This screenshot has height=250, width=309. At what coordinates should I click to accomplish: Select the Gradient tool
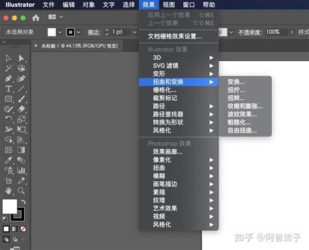click(22, 150)
